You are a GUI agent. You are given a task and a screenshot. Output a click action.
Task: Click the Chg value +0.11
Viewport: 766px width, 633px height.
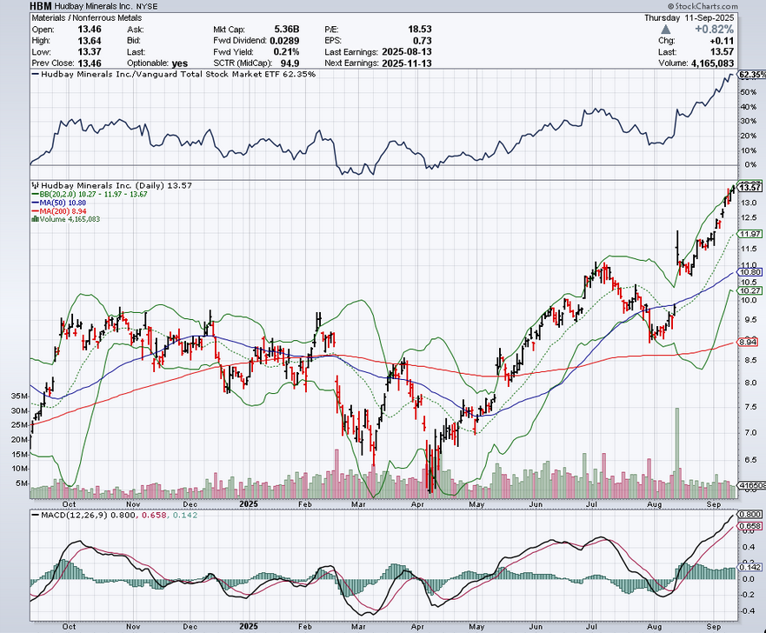coord(722,41)
